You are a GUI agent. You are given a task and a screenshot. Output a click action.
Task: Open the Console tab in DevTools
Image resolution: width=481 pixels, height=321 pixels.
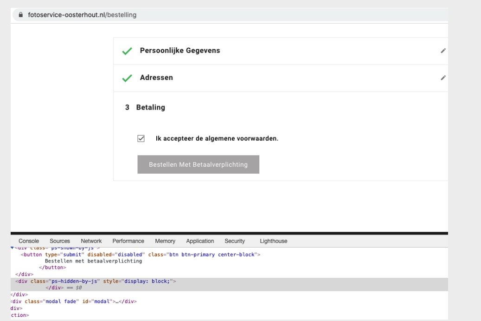29,241
